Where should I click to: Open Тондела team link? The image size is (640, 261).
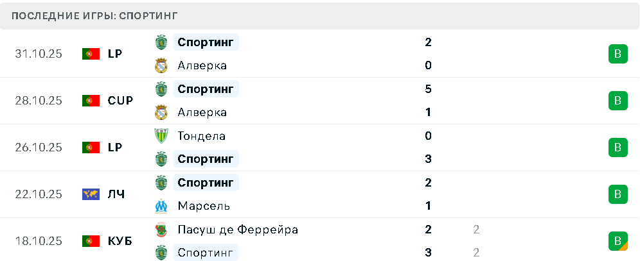201,136
